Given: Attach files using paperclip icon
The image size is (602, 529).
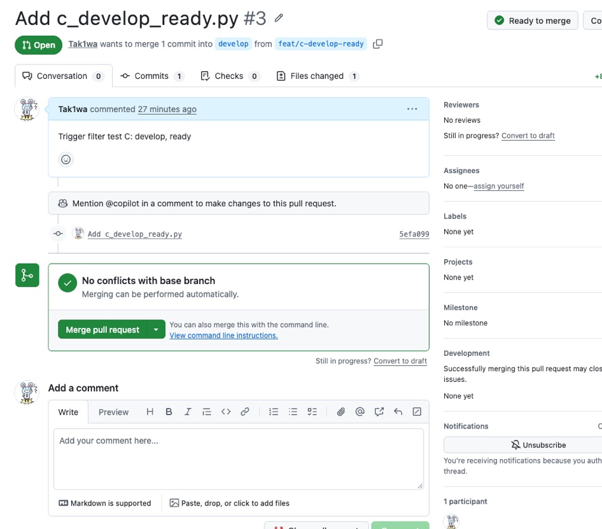Looking at the screenshot, I should pyautogui.click(x=340, y=412).
